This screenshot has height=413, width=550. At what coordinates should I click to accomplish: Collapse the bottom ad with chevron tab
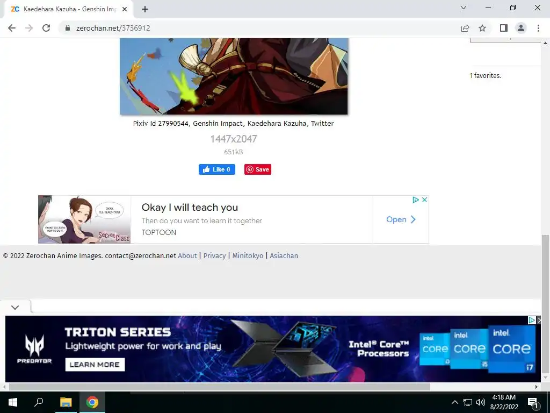[x=15, y=307]
